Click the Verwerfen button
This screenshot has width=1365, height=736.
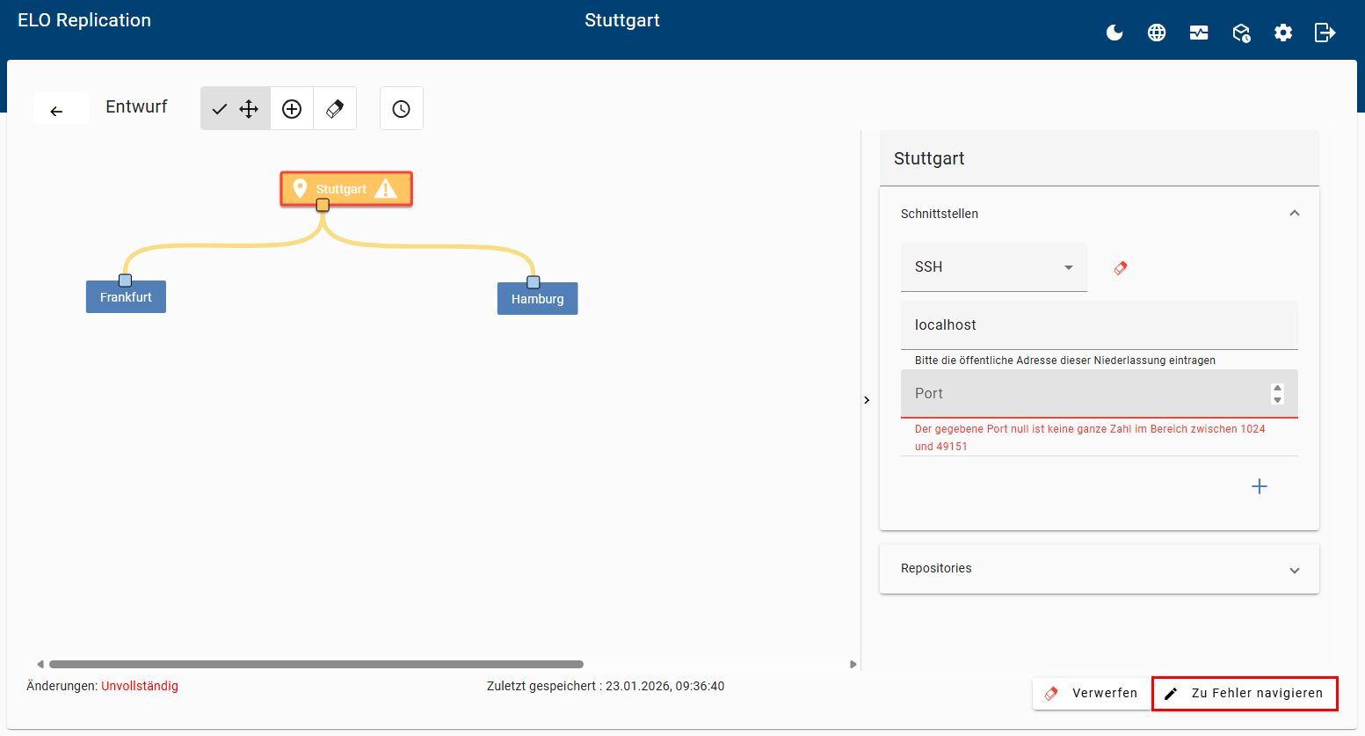pyautogui.click(x=1090, y=693)
